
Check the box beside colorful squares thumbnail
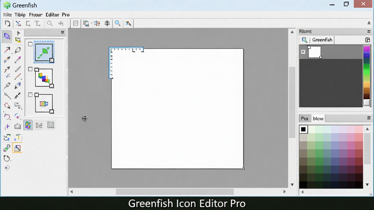coord(30,69)
